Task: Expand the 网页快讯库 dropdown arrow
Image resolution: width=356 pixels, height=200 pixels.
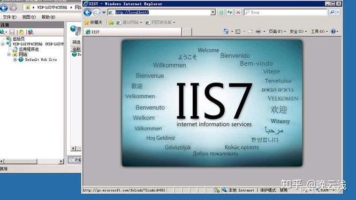Action: (x=174, y=22)
